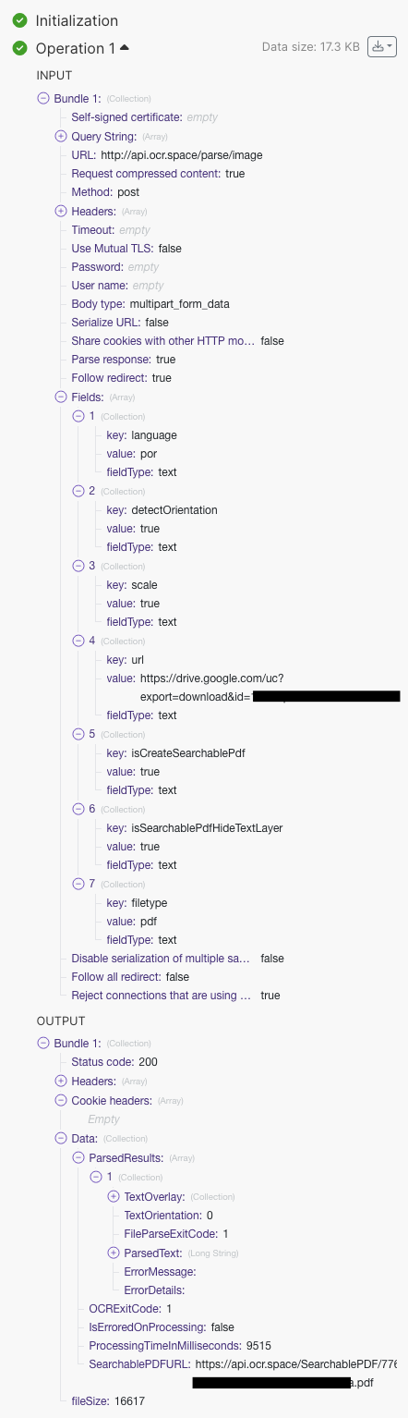Screen dimensions: 408x1418
Task: Collapse the Cookie headers array
Action: [x=61, y=1100]
